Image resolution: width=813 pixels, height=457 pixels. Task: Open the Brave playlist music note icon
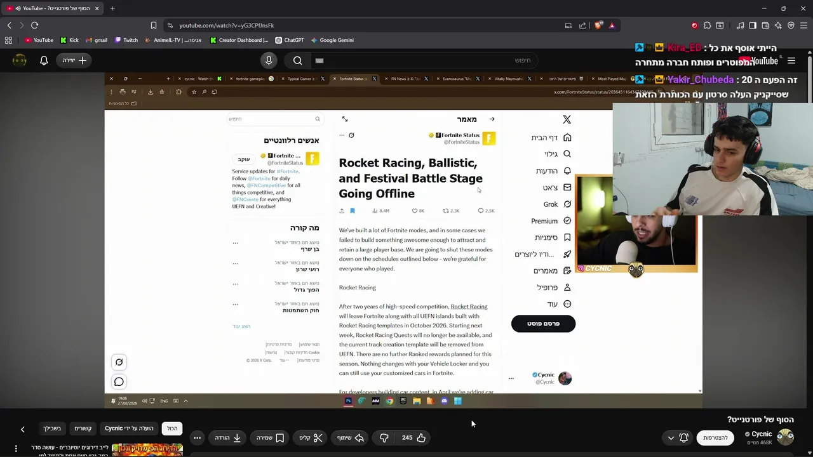click(x=740, y=25)
